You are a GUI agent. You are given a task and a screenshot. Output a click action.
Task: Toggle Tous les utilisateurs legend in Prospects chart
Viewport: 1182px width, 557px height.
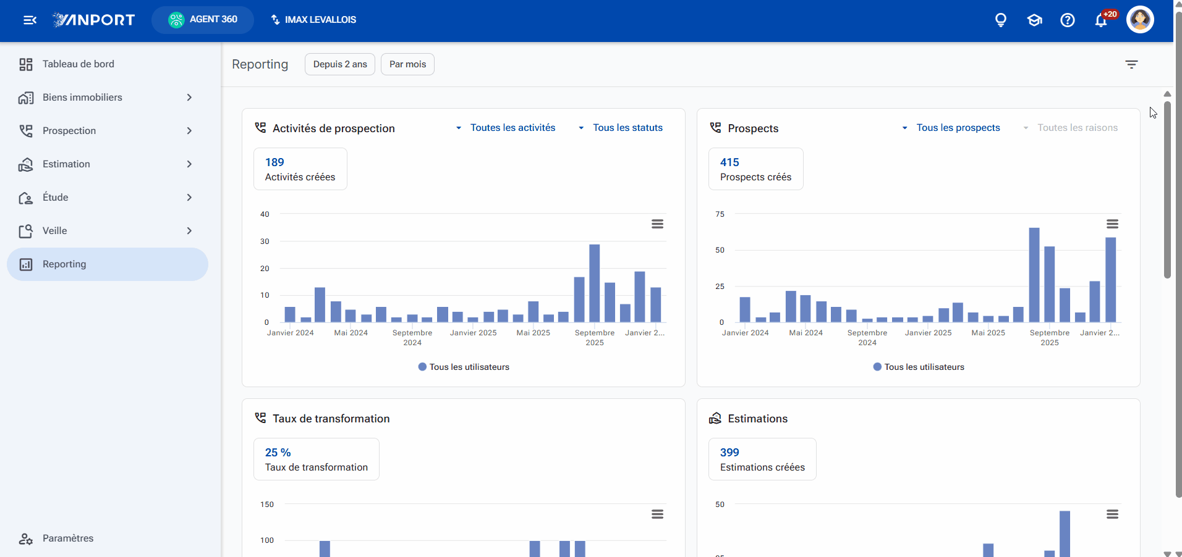coord(919,367)
